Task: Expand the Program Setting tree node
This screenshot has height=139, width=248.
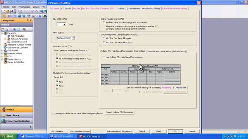Action: click(x=2, y=53)
